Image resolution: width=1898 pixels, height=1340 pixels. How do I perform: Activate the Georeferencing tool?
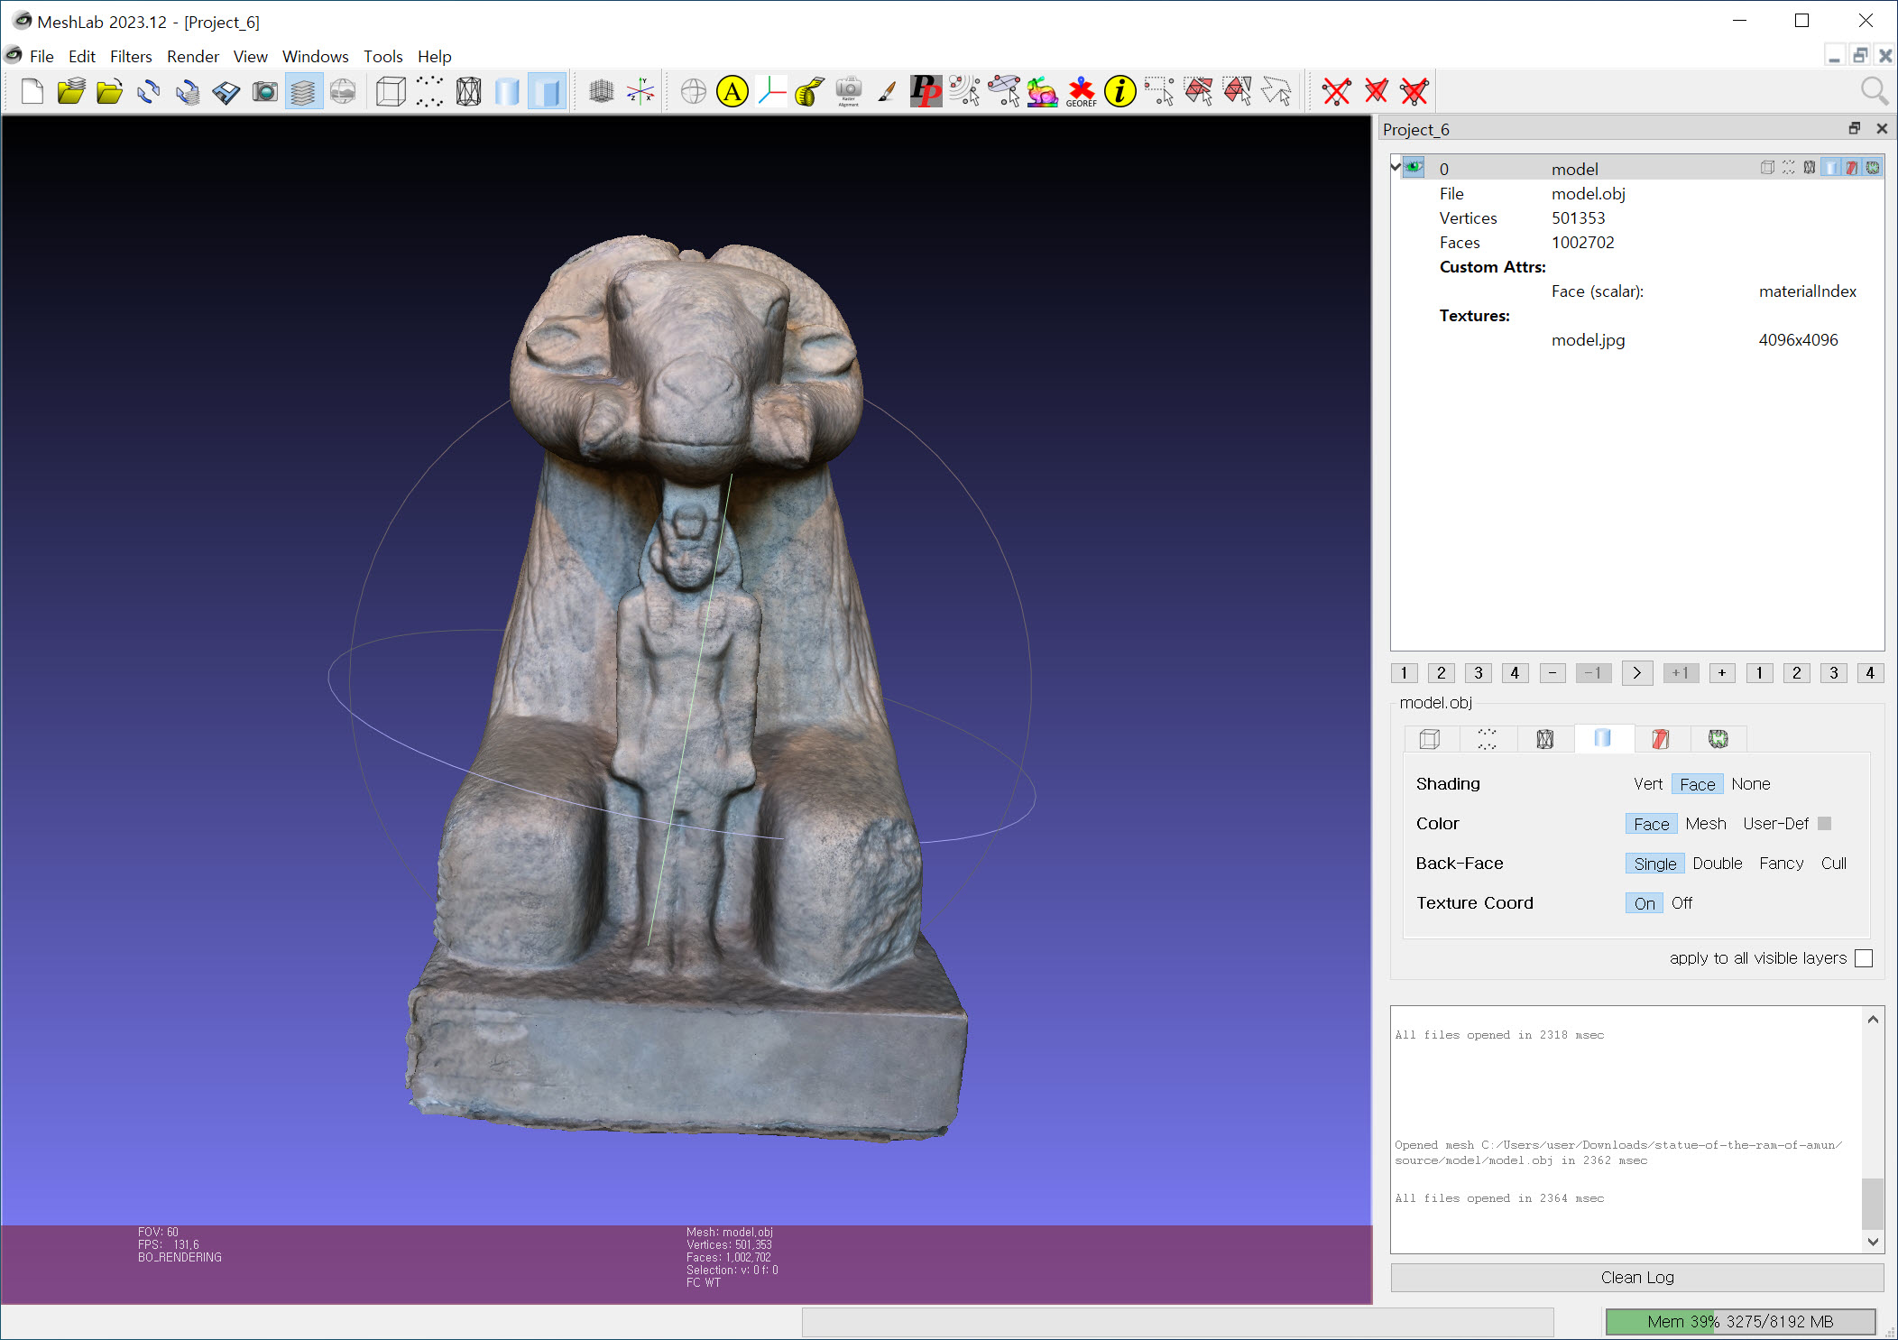coord(1081,91)
